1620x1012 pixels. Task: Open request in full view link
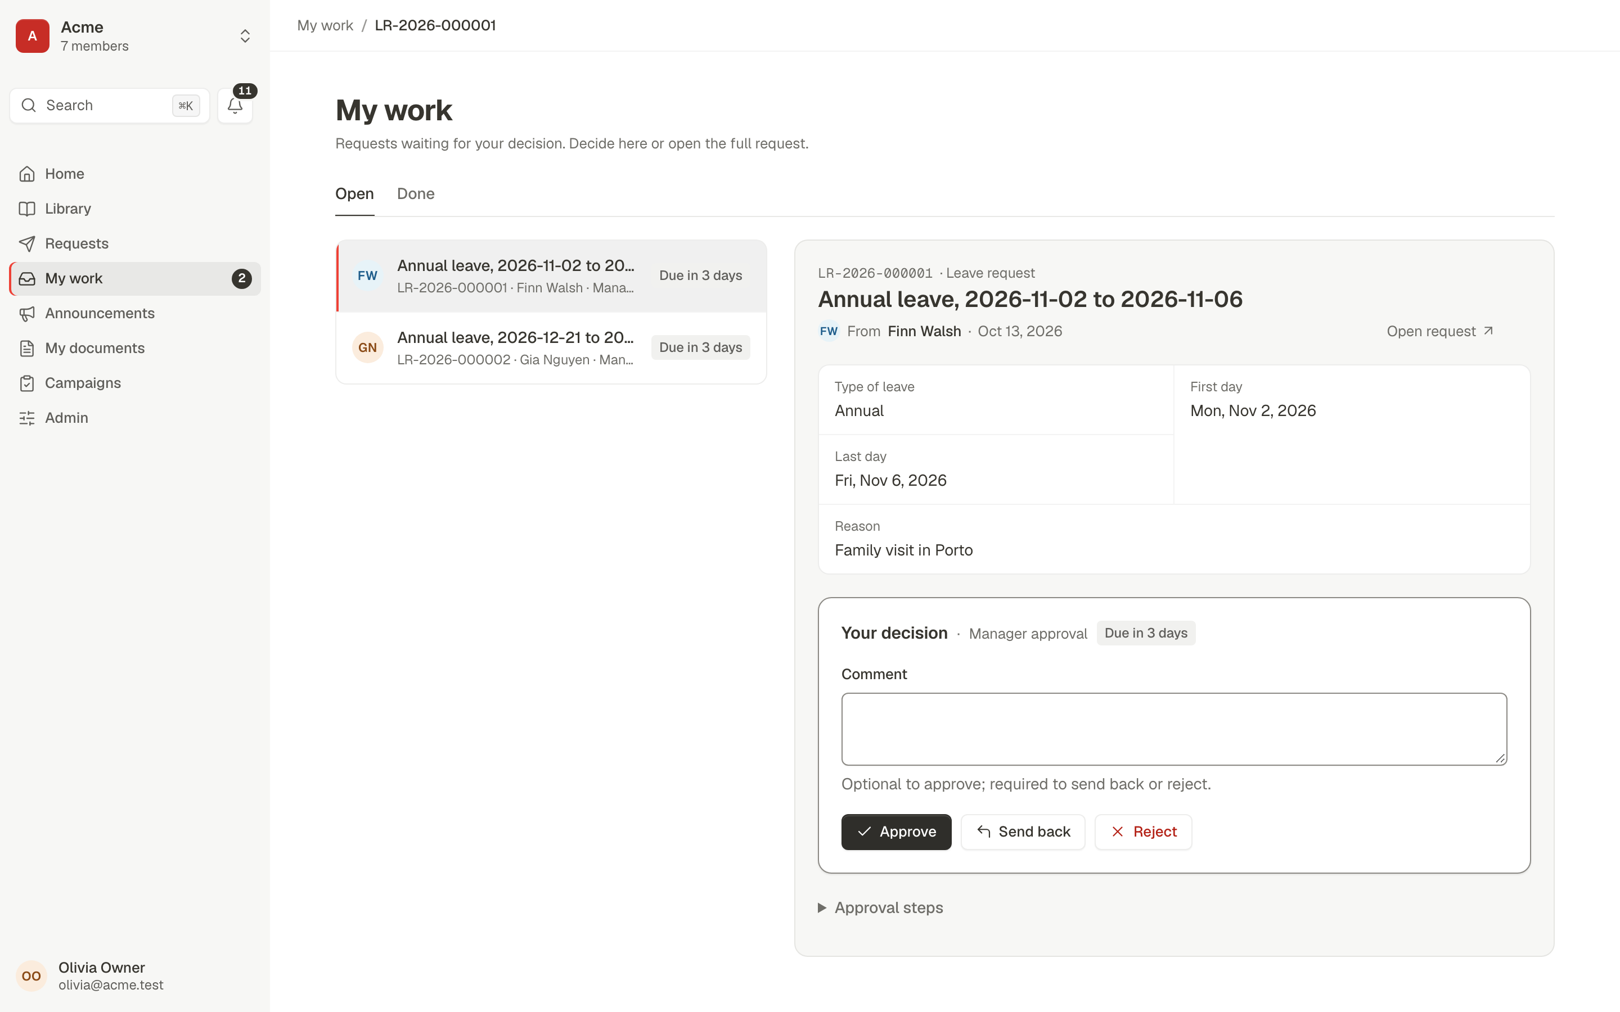[1440, 331]
